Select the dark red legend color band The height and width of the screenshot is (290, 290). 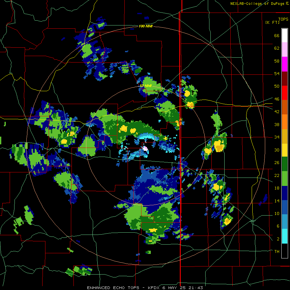click(285, 78)
